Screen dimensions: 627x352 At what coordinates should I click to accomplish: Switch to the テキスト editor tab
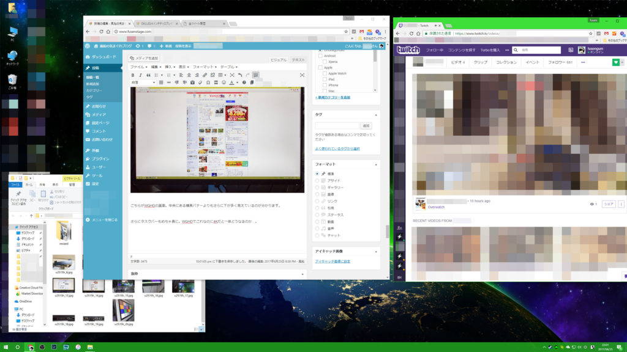click(x=298, y=60)
